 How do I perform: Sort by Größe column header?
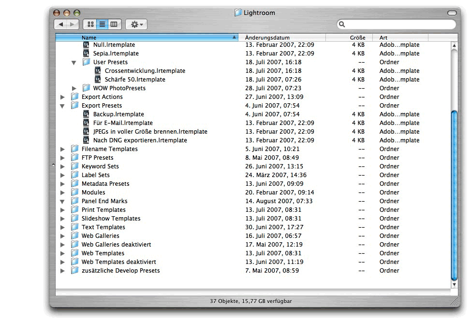pos(349,37)
